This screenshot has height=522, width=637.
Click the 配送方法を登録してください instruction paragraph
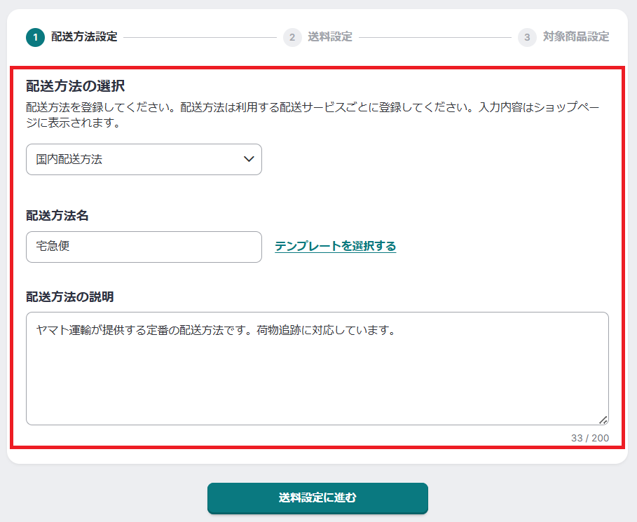pos(312,116)
